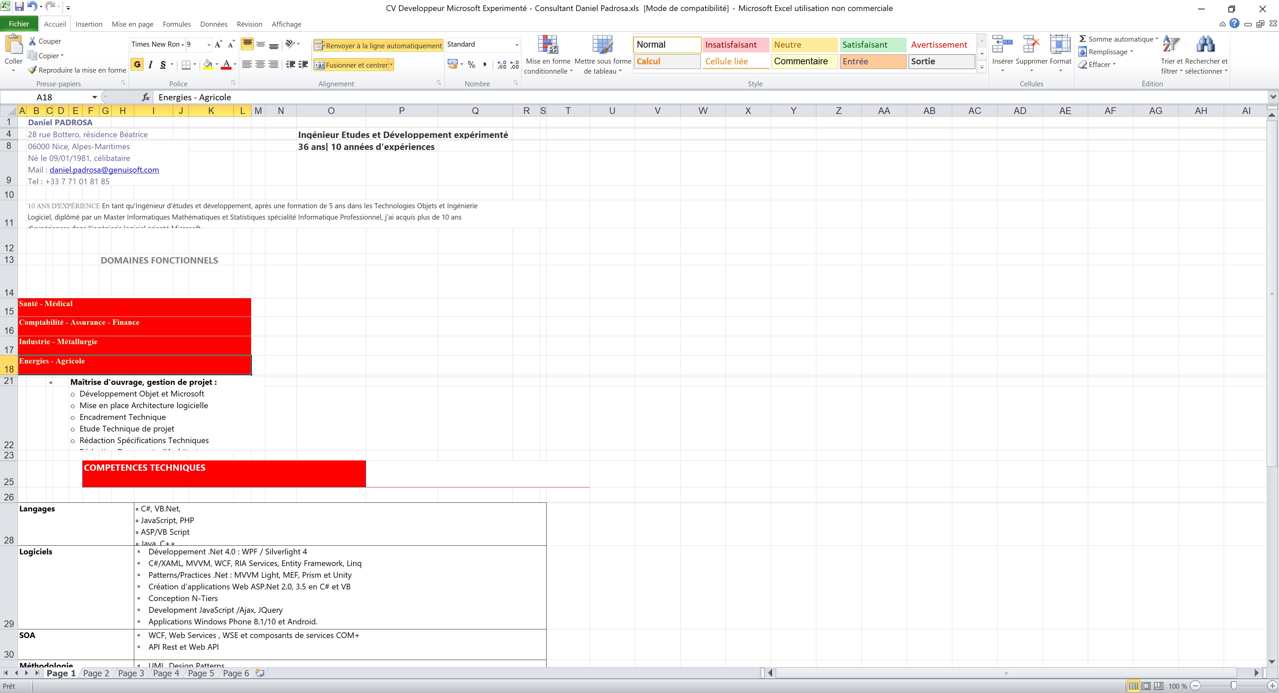Open the Formules ribbon tab
This screenshot has width=1279, height=693.
pos(176,24)
